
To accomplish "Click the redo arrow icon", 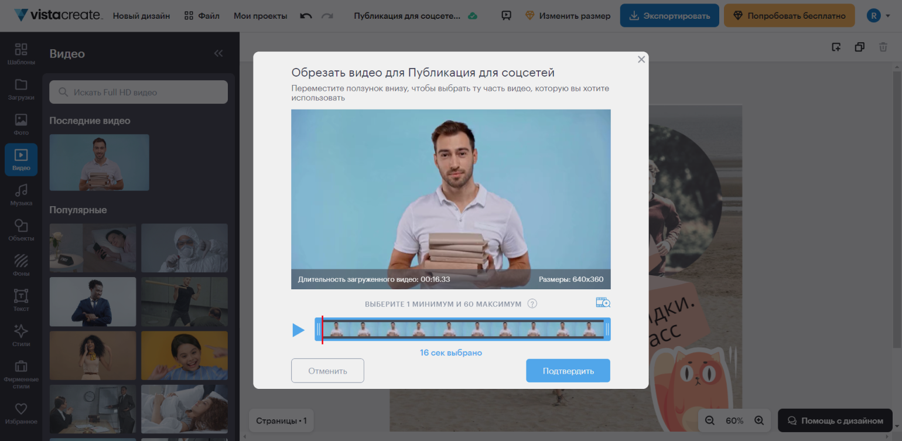I will click(327, 16).
